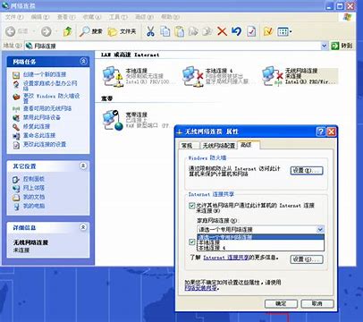Viewport: 363px width, 322px height.
Task: Open 控制面板 from Other Places
Action: [34, 179]
